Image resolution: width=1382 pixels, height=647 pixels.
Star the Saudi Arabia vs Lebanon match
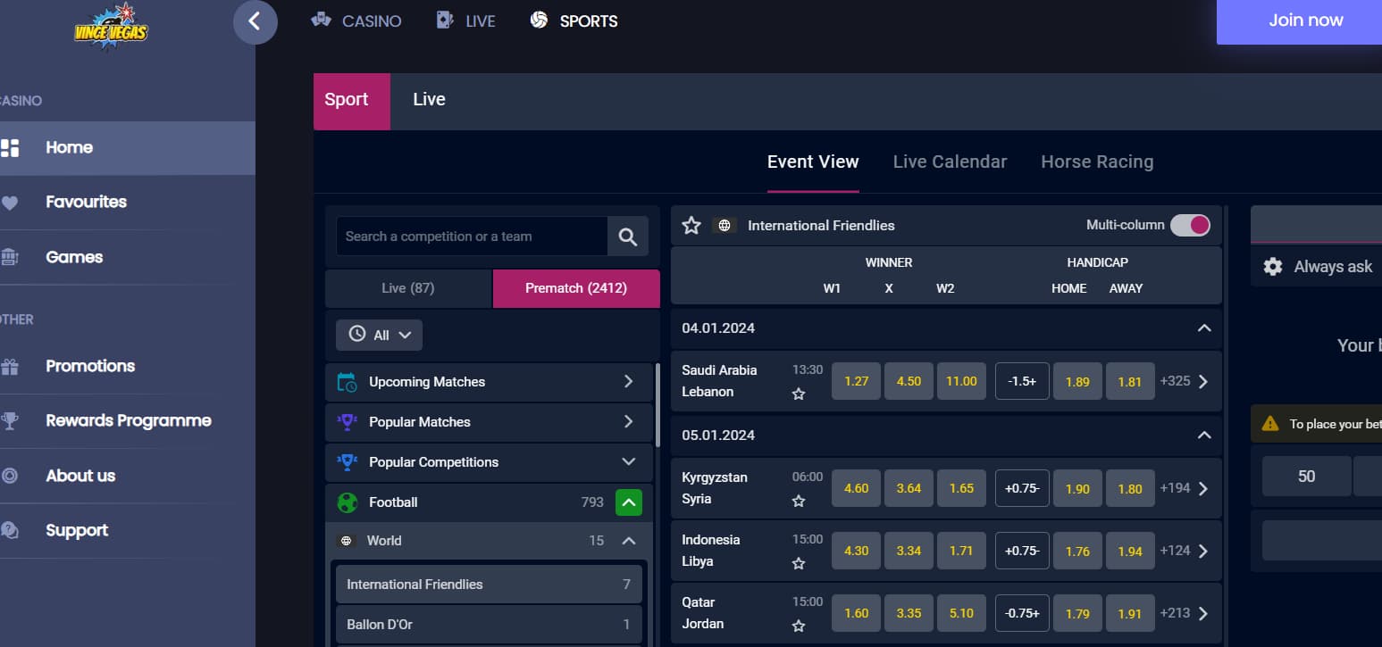coord(799,394)
